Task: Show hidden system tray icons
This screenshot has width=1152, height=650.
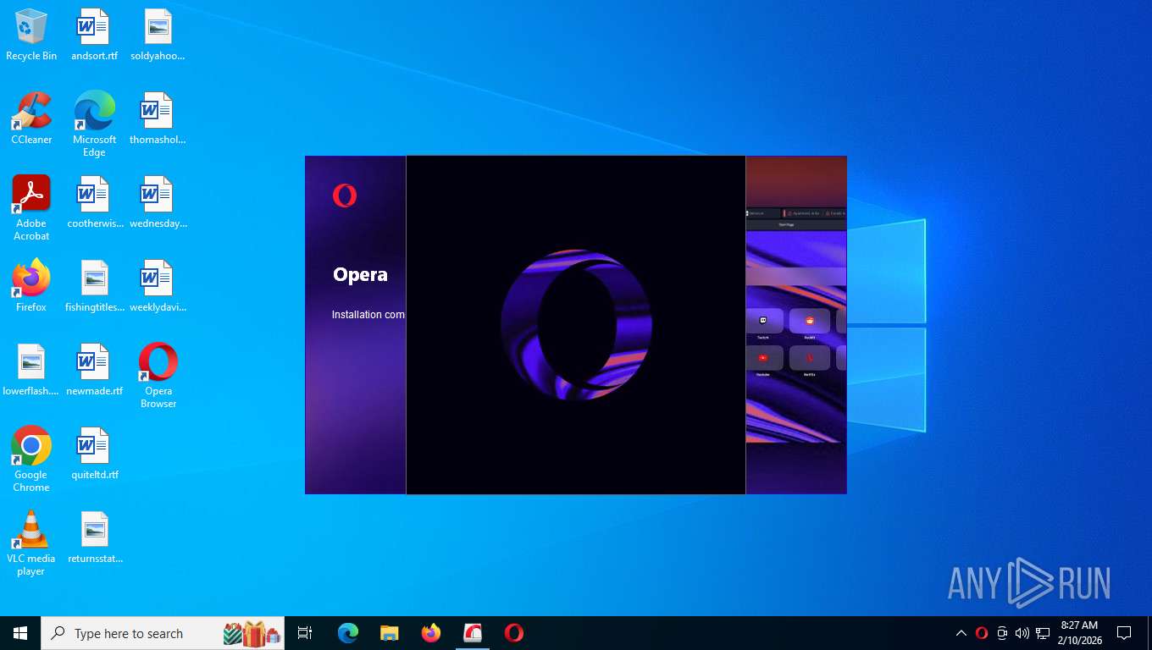Action: 961,633
